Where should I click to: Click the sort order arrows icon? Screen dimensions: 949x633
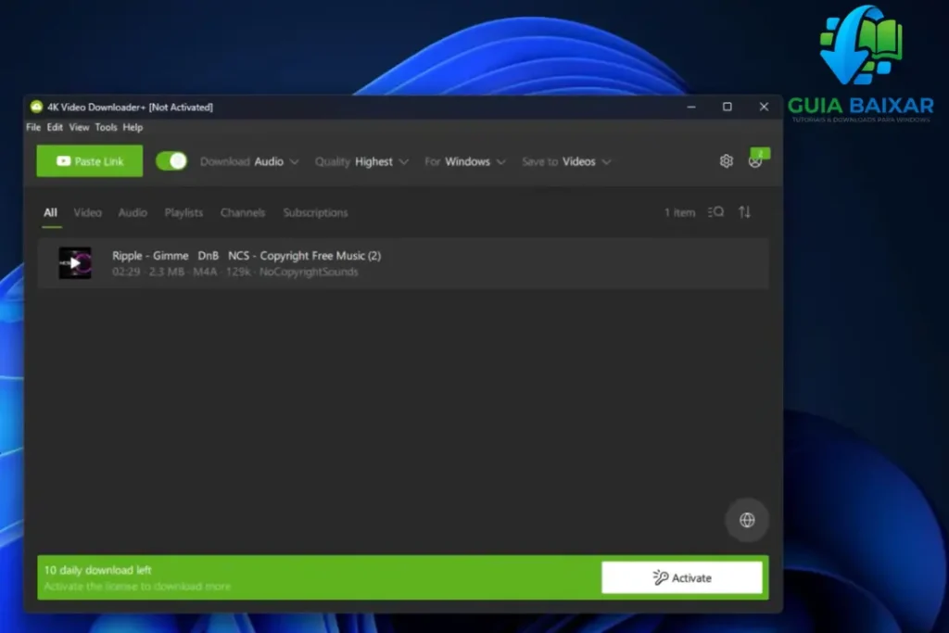click(x=744, y=212)
